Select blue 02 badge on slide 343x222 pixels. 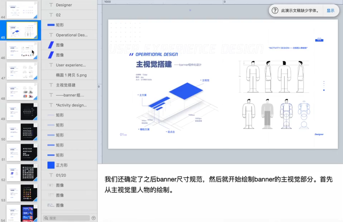click(319, 40)
